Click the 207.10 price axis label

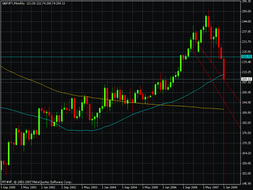(247, 82)
